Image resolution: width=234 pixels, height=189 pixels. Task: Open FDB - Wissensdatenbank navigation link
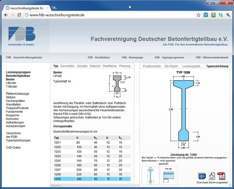[212, 57]
